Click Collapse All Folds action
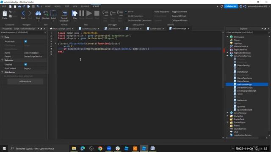 180,20
